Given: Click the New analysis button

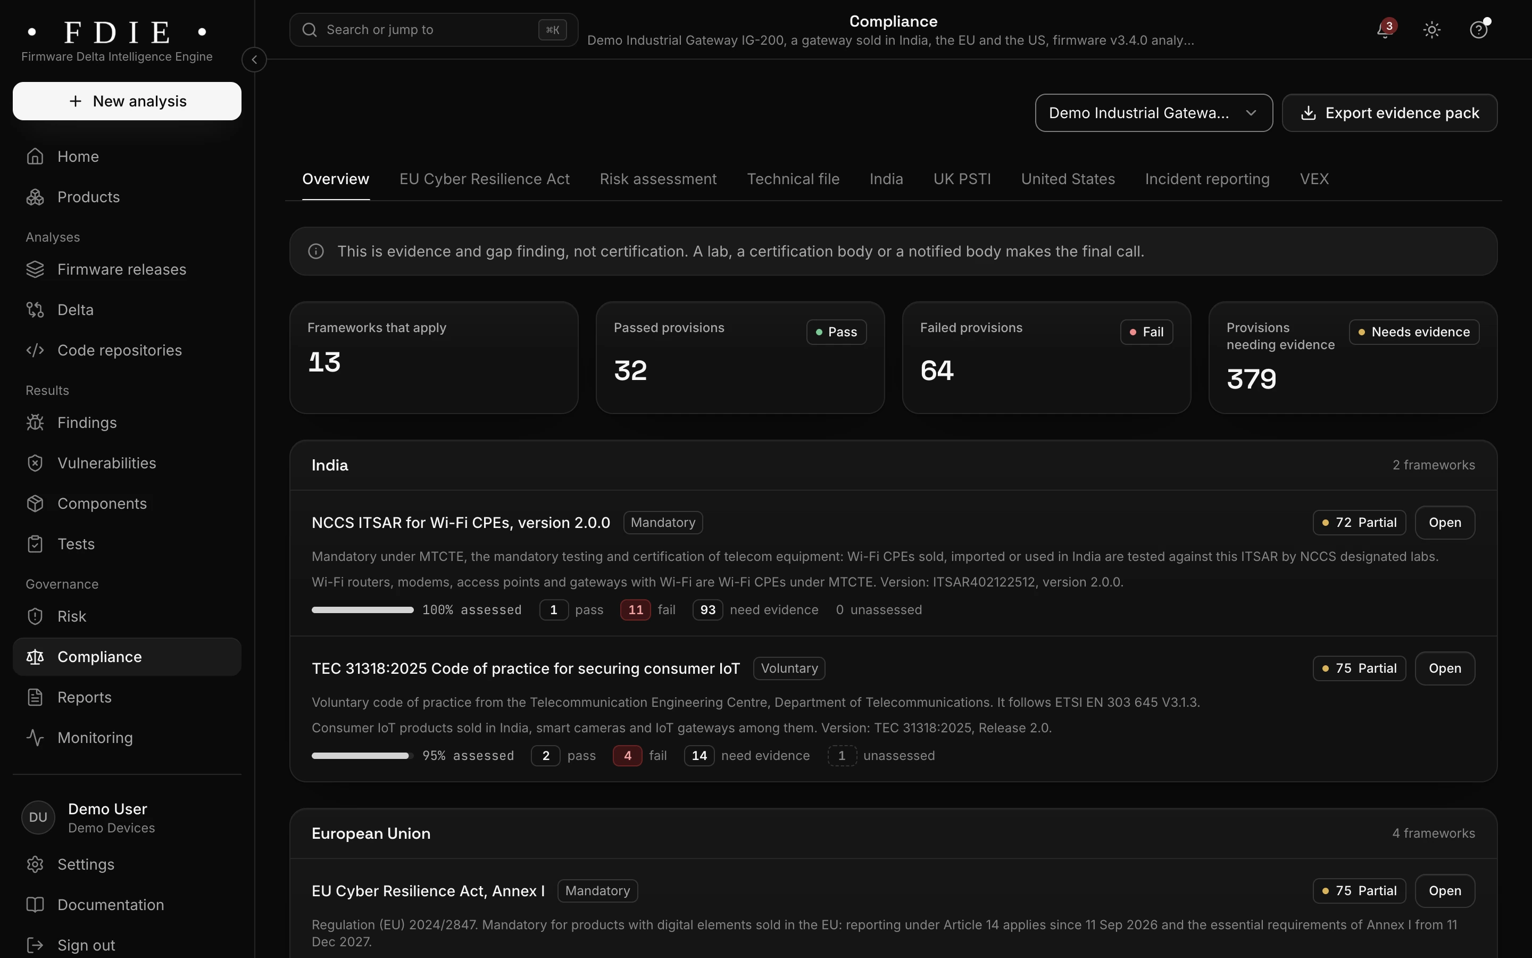Looking at the screenshot, I should 127,101.
